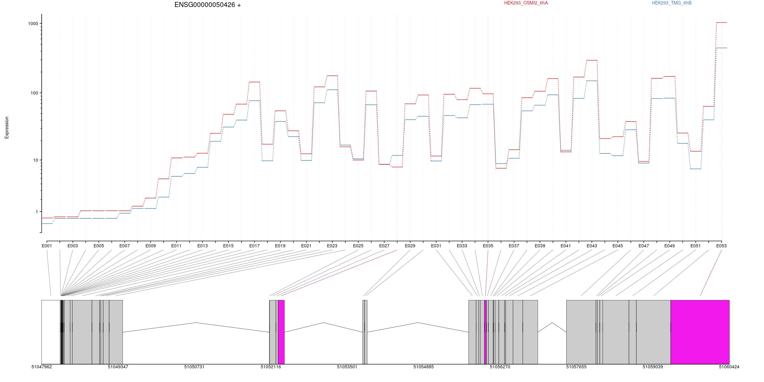Click genomic coordinate 51053501
Image resolution: width=764 pixels, height=382 pixels.
click(347, 367)
